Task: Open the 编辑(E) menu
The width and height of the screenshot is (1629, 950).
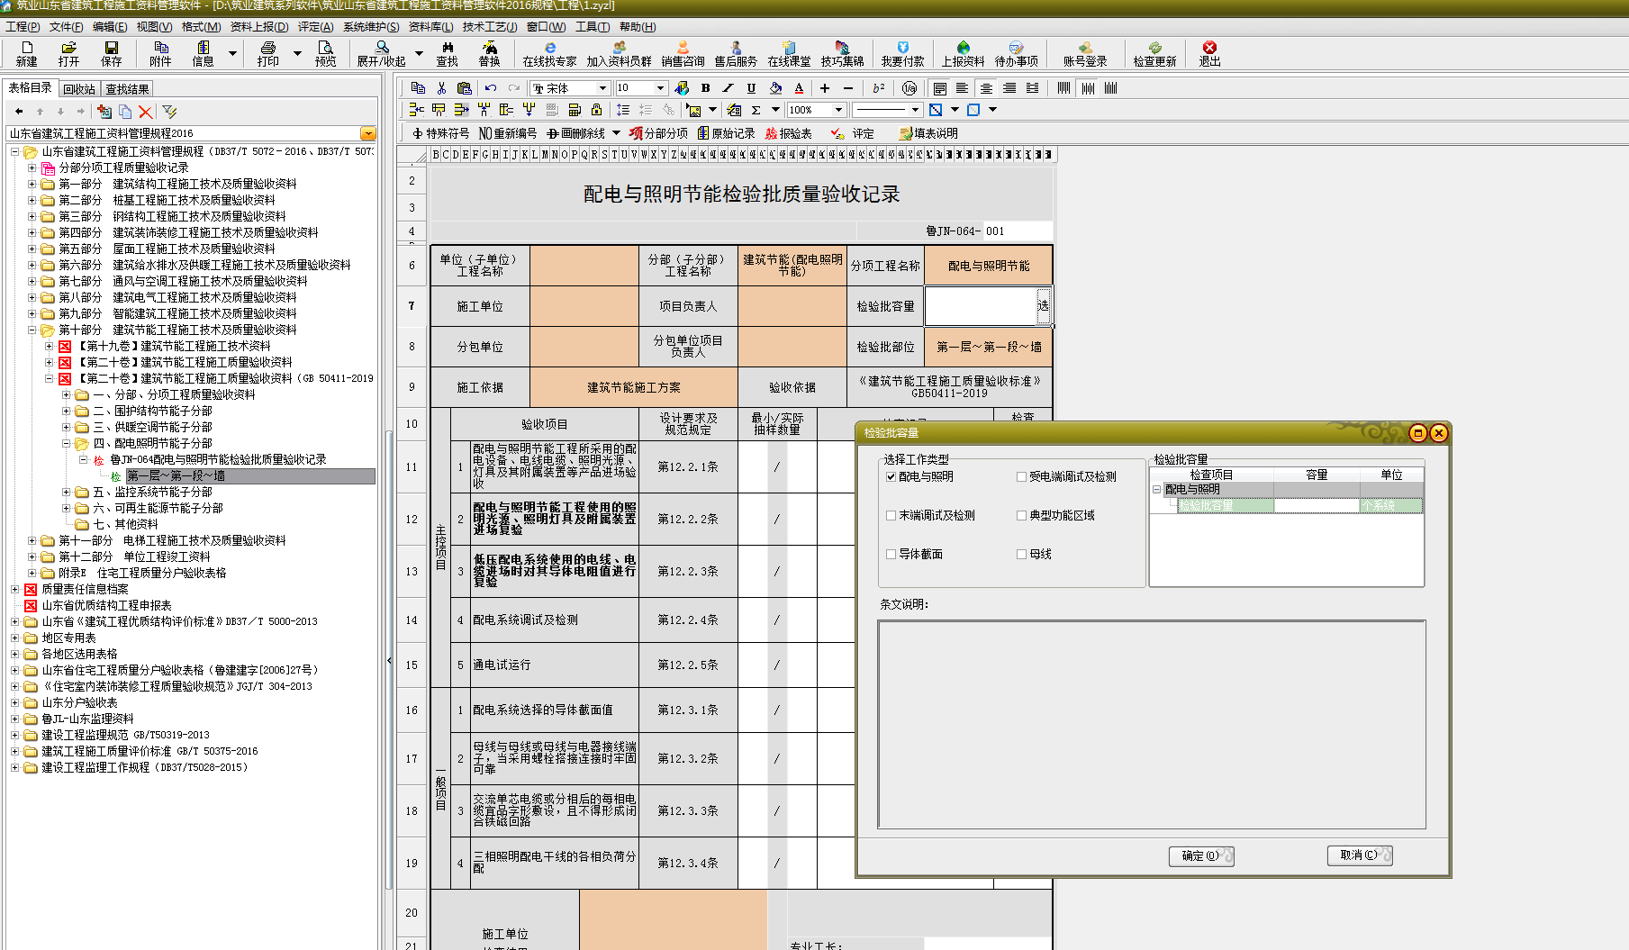Action: (110, 27)
